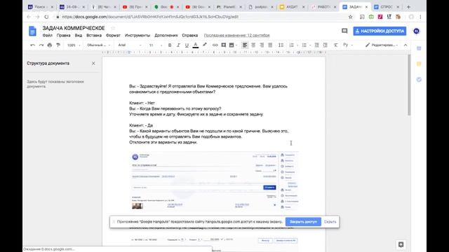This screenshot has height=252, width=449.
Task: Click the embedded screenshot image in document
Action: pos(214,181)
